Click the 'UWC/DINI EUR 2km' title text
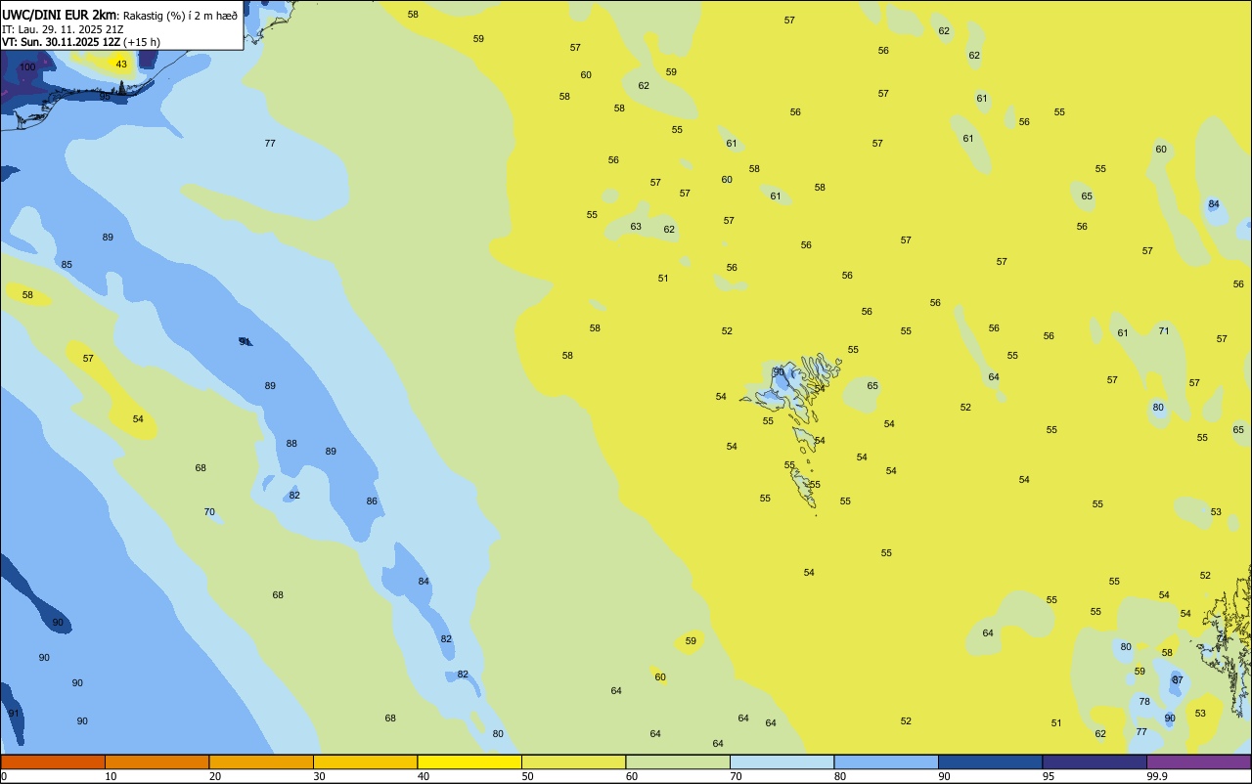Viewport: 1252px width, 784px height. [59, 14]
